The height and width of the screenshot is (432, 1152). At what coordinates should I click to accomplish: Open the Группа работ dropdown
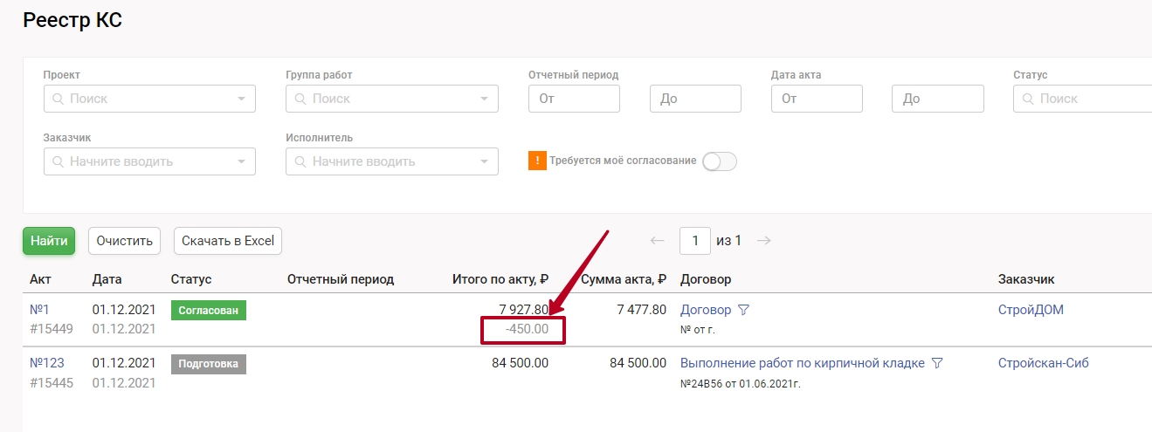pos(484,99)
